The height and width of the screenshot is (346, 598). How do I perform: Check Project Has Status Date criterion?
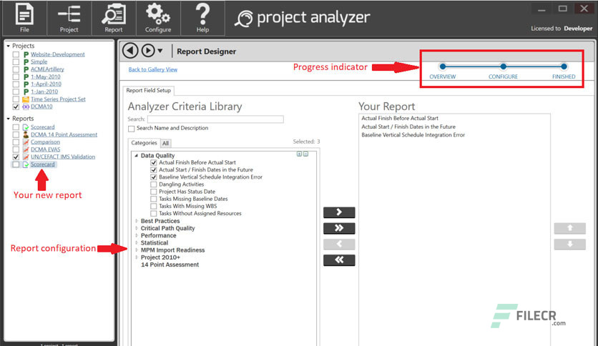coord(154,192)
